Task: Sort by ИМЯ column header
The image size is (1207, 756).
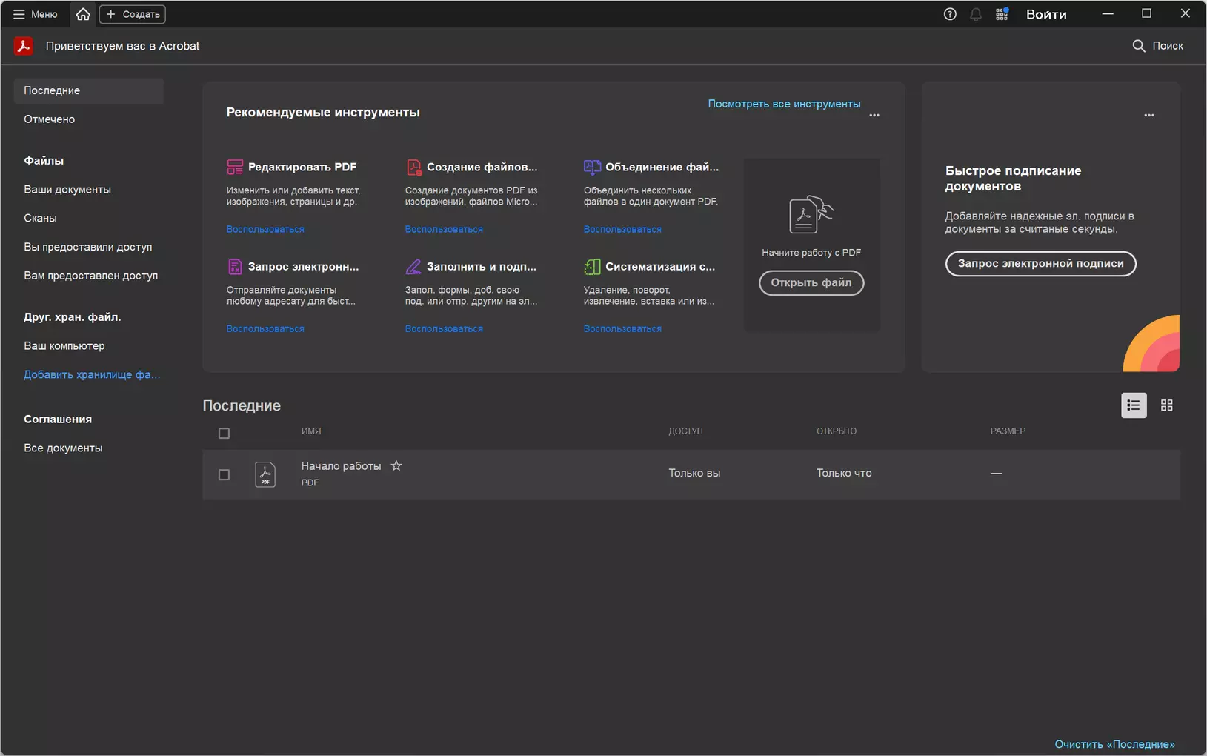Action: 311,431
